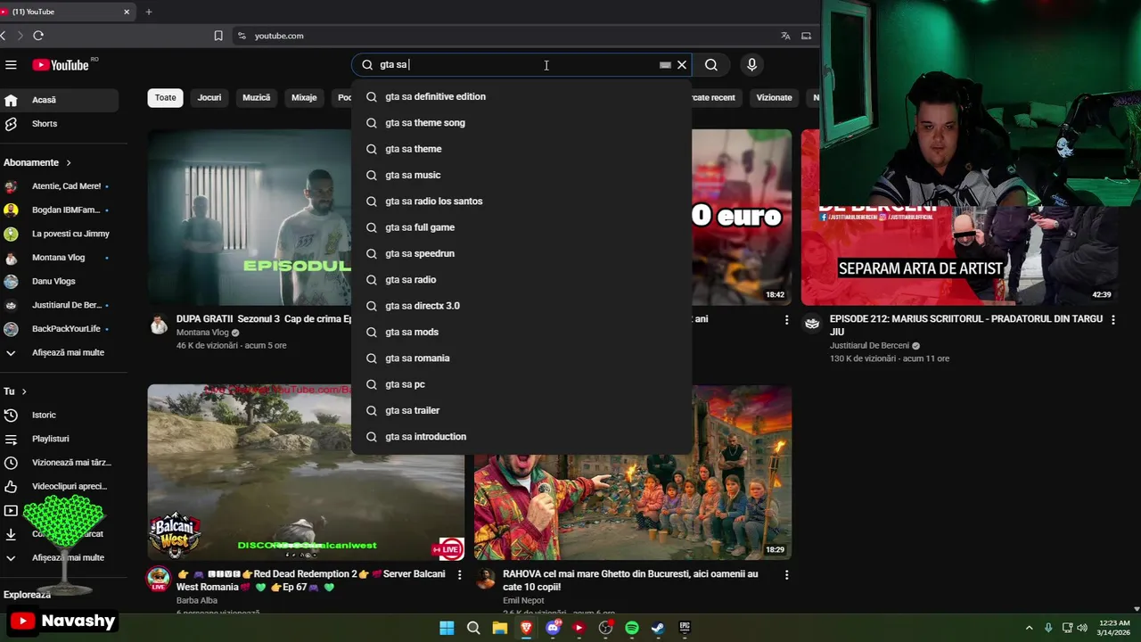Select the Muzică filter chip

click(257, 98)
